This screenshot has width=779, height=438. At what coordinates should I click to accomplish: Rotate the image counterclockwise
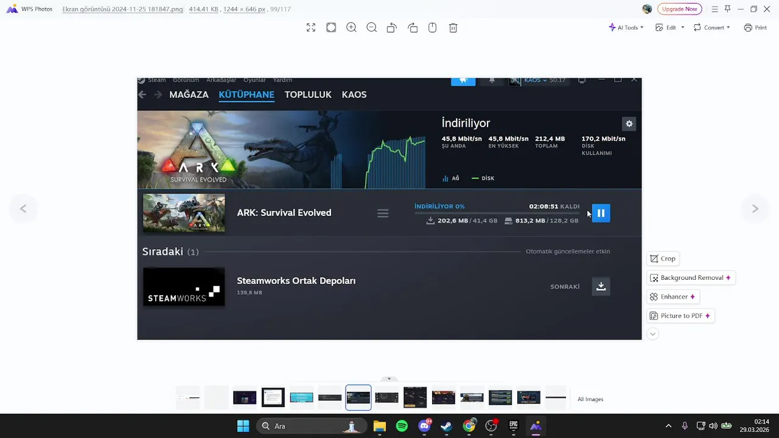[392, 27]
